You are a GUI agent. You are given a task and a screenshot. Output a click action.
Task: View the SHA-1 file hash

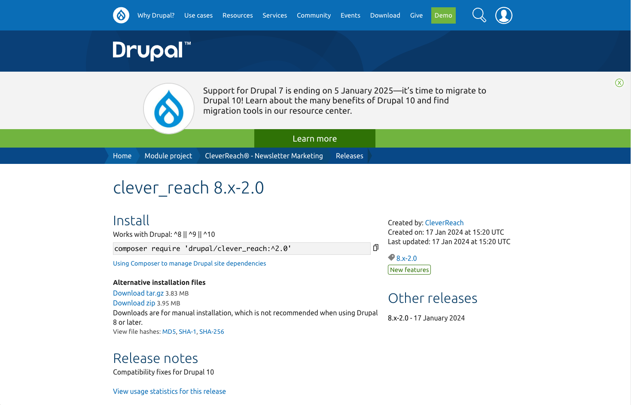(x=187, y=332)
